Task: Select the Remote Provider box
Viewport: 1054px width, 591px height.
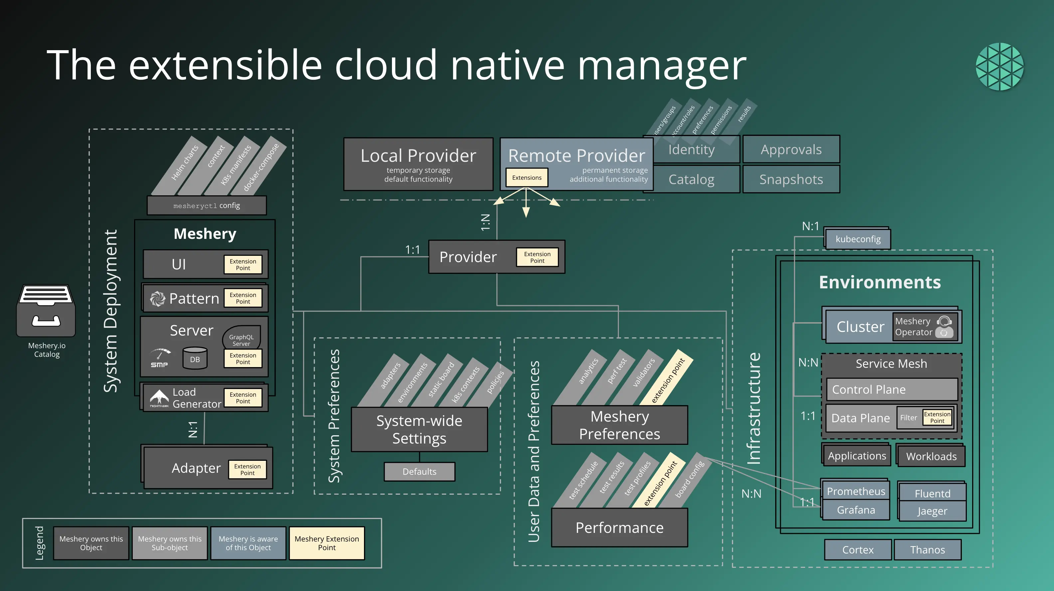Action: click(576, 156)
